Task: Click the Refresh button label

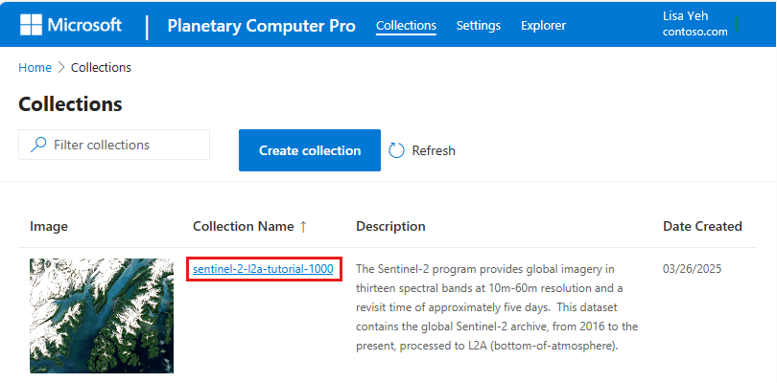Action: pos(434,150)
